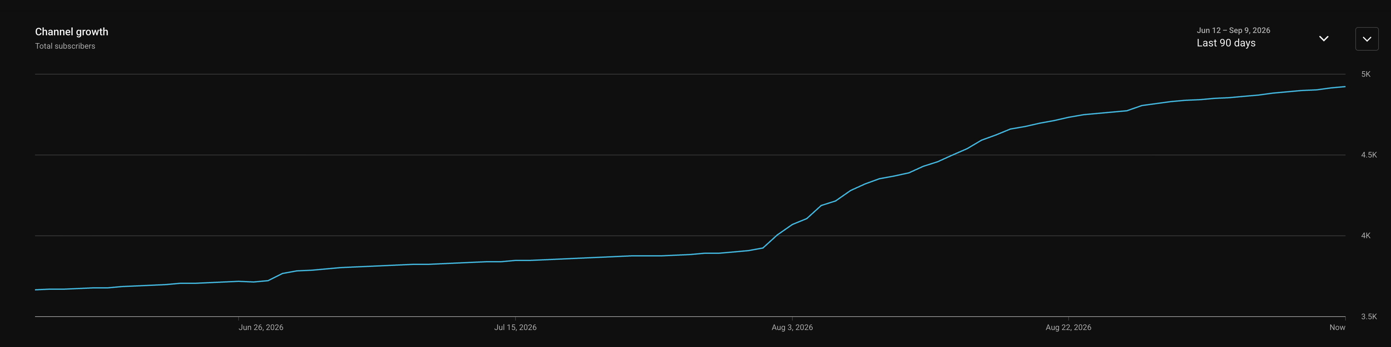1391x347 pixels.
Task: Click the 4K y-axis label
Action: click(x=1365, y=236)
